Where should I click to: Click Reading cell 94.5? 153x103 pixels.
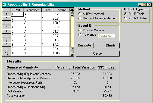point(61,40)
